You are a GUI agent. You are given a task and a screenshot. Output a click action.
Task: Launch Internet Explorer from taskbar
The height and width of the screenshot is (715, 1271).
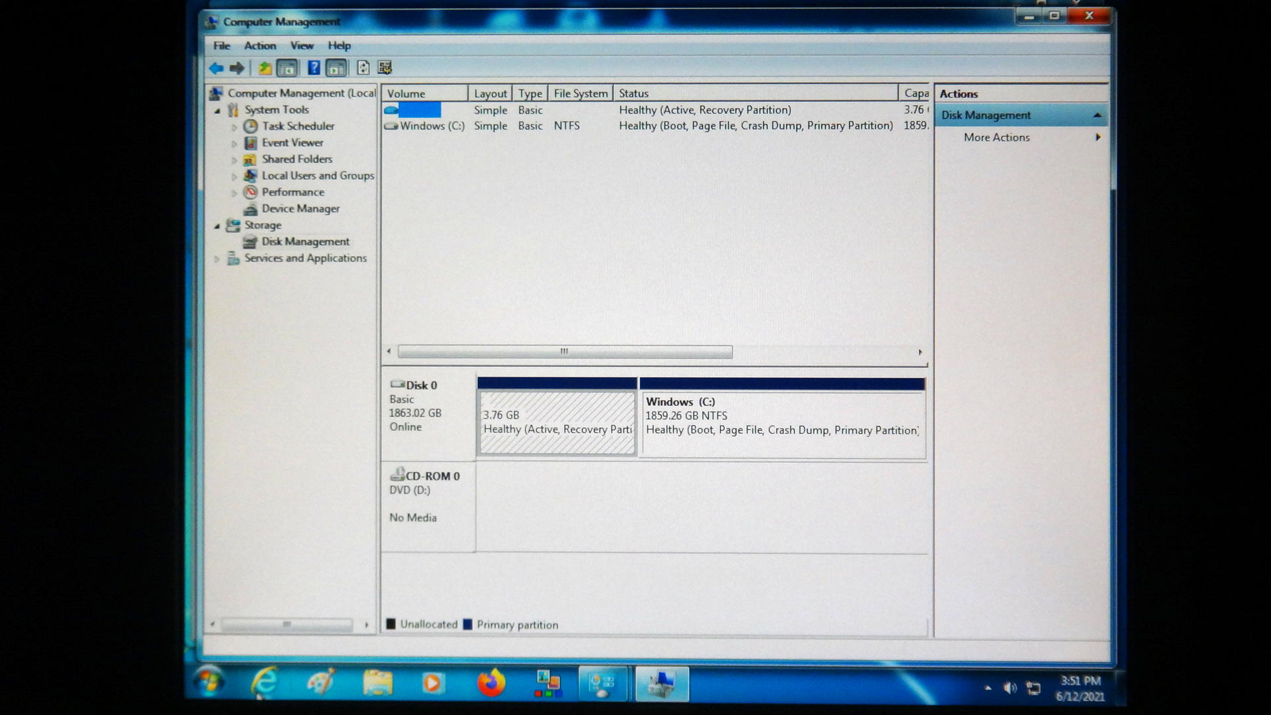tap(264, 683)
